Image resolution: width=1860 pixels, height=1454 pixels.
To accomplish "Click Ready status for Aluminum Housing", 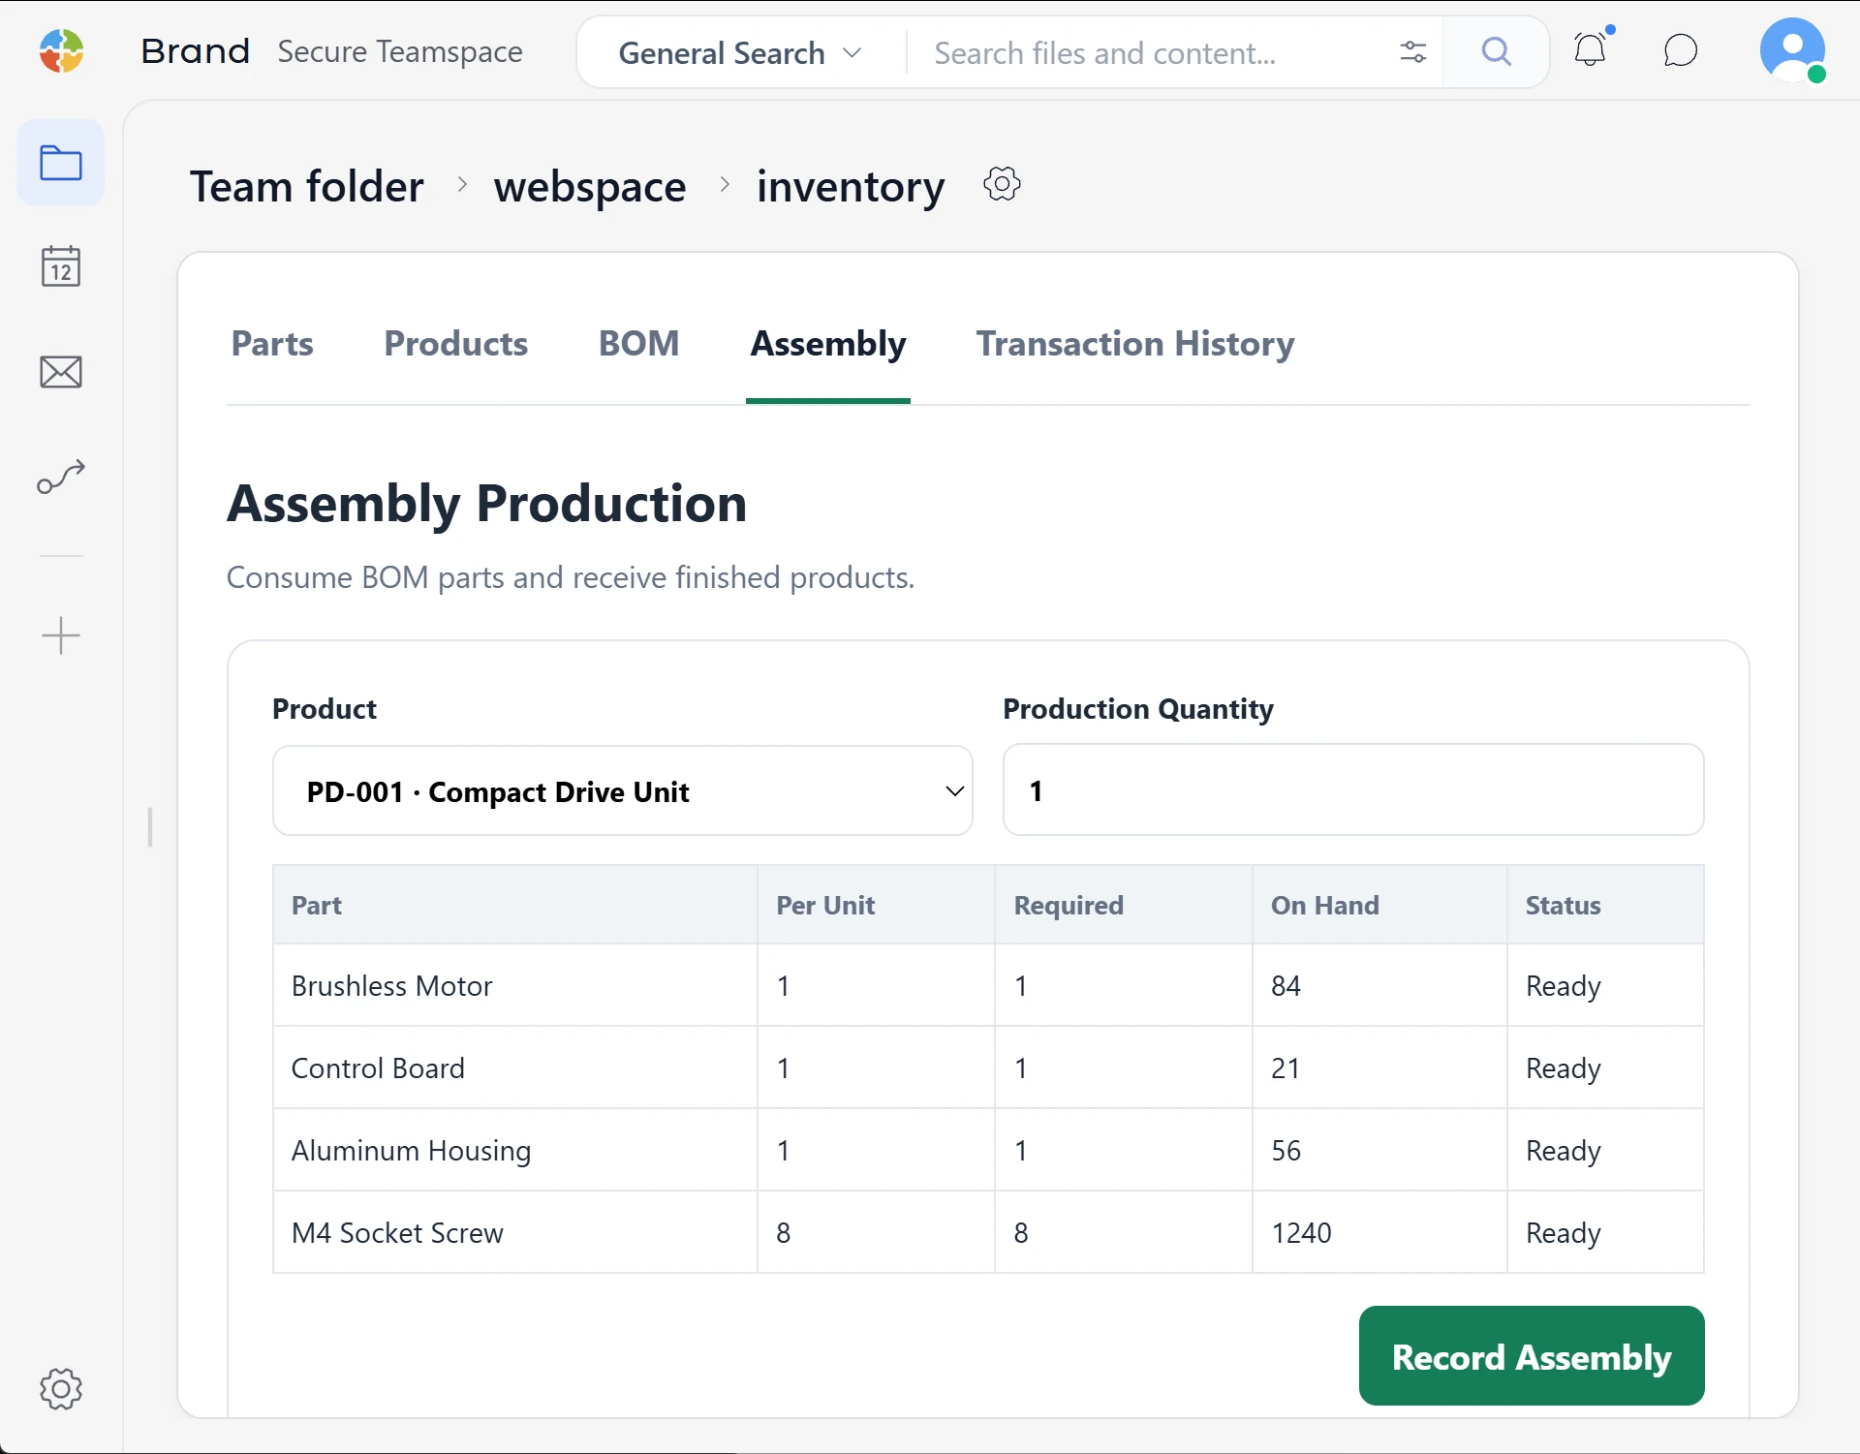I will click(x=1563, y=1151).
